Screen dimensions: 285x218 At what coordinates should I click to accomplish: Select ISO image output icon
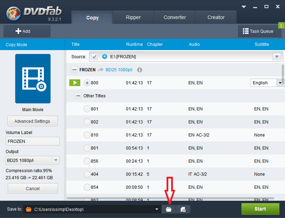point(183,209)
